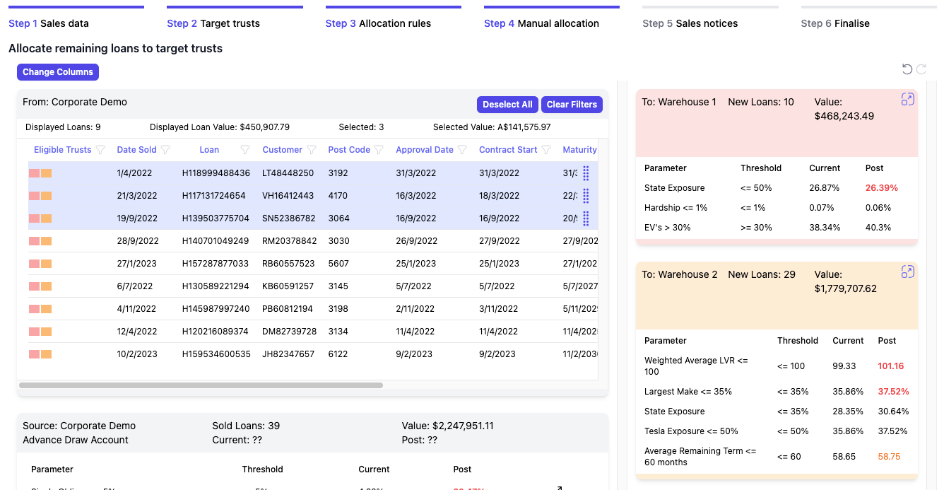Viewport: 944px width, 490px height.
Task: Open the Date Sold column filter icon
Action: coord(165,150)
